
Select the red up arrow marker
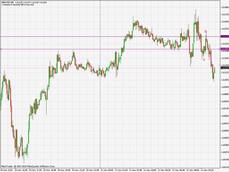coord(204,59)
